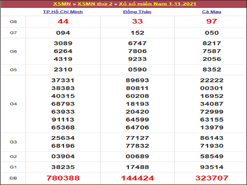Click the G4 prize row label

13,104
